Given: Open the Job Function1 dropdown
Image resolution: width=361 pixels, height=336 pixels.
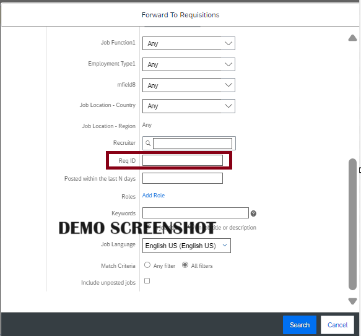Looking at the screenshot, I should [189, 43].
